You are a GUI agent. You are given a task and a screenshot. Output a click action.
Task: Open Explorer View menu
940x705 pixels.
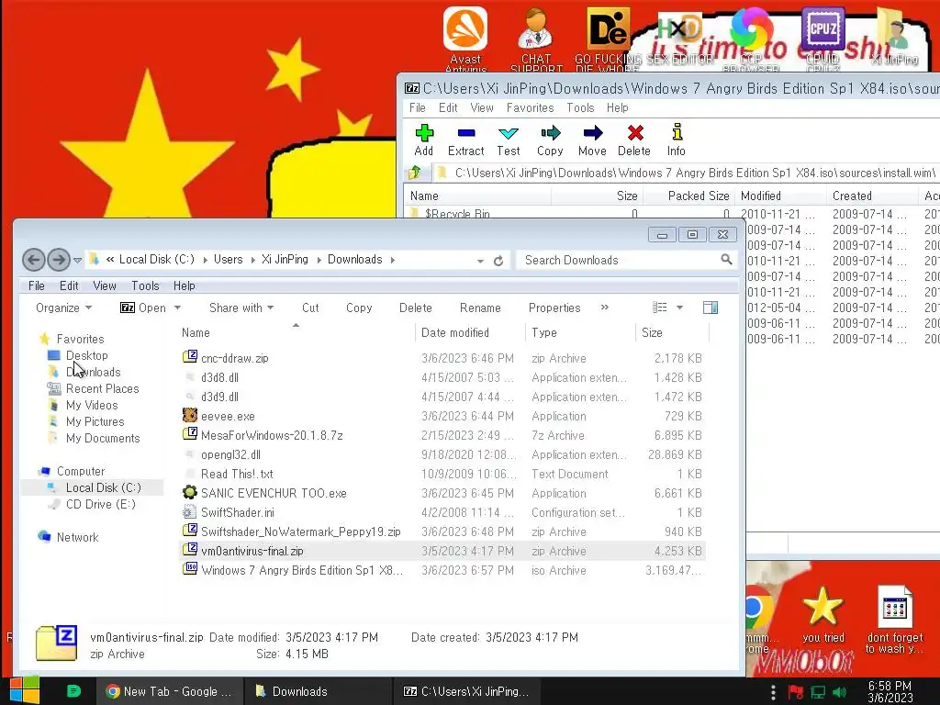coord(105,286)
